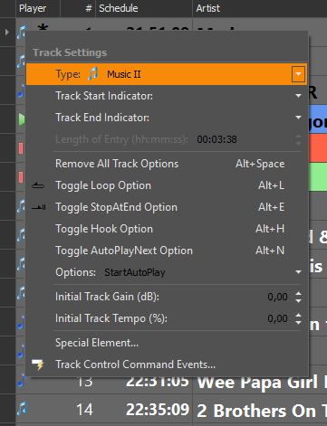Click the StopAtEnd arrow icon in the menu
Viewport: 327px width, 426px height.
coord(39,207)
